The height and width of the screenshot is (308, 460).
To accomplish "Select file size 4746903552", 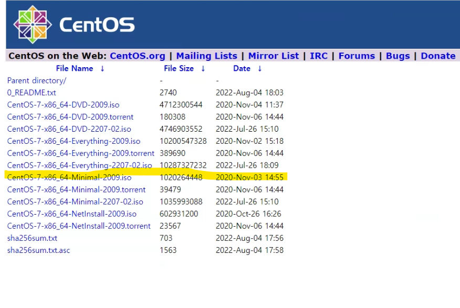I will point(181,129).
